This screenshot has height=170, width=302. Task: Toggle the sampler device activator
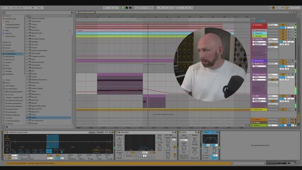coord(5,132)
